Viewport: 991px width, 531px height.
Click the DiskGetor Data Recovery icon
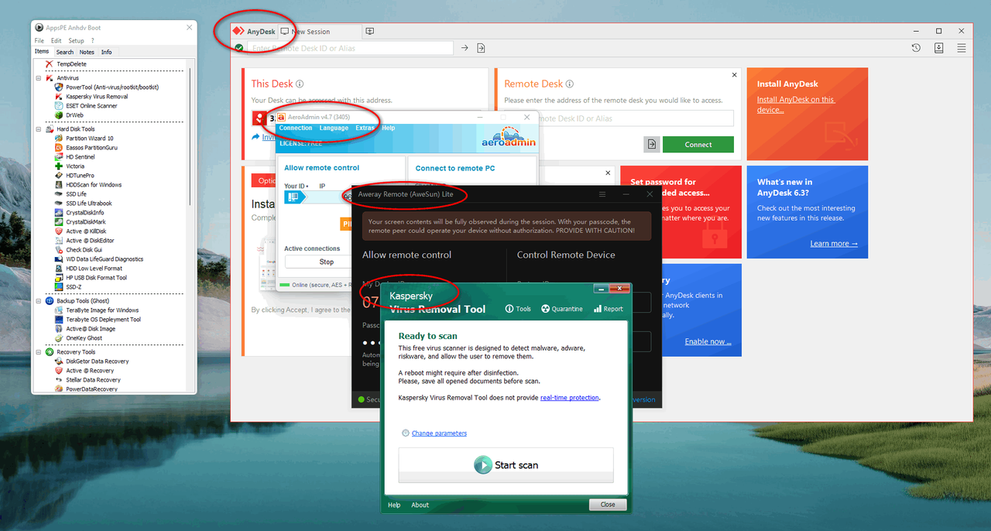pos(59,361)
